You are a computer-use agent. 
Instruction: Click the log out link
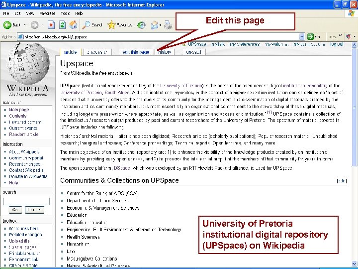tap(337, 44)
